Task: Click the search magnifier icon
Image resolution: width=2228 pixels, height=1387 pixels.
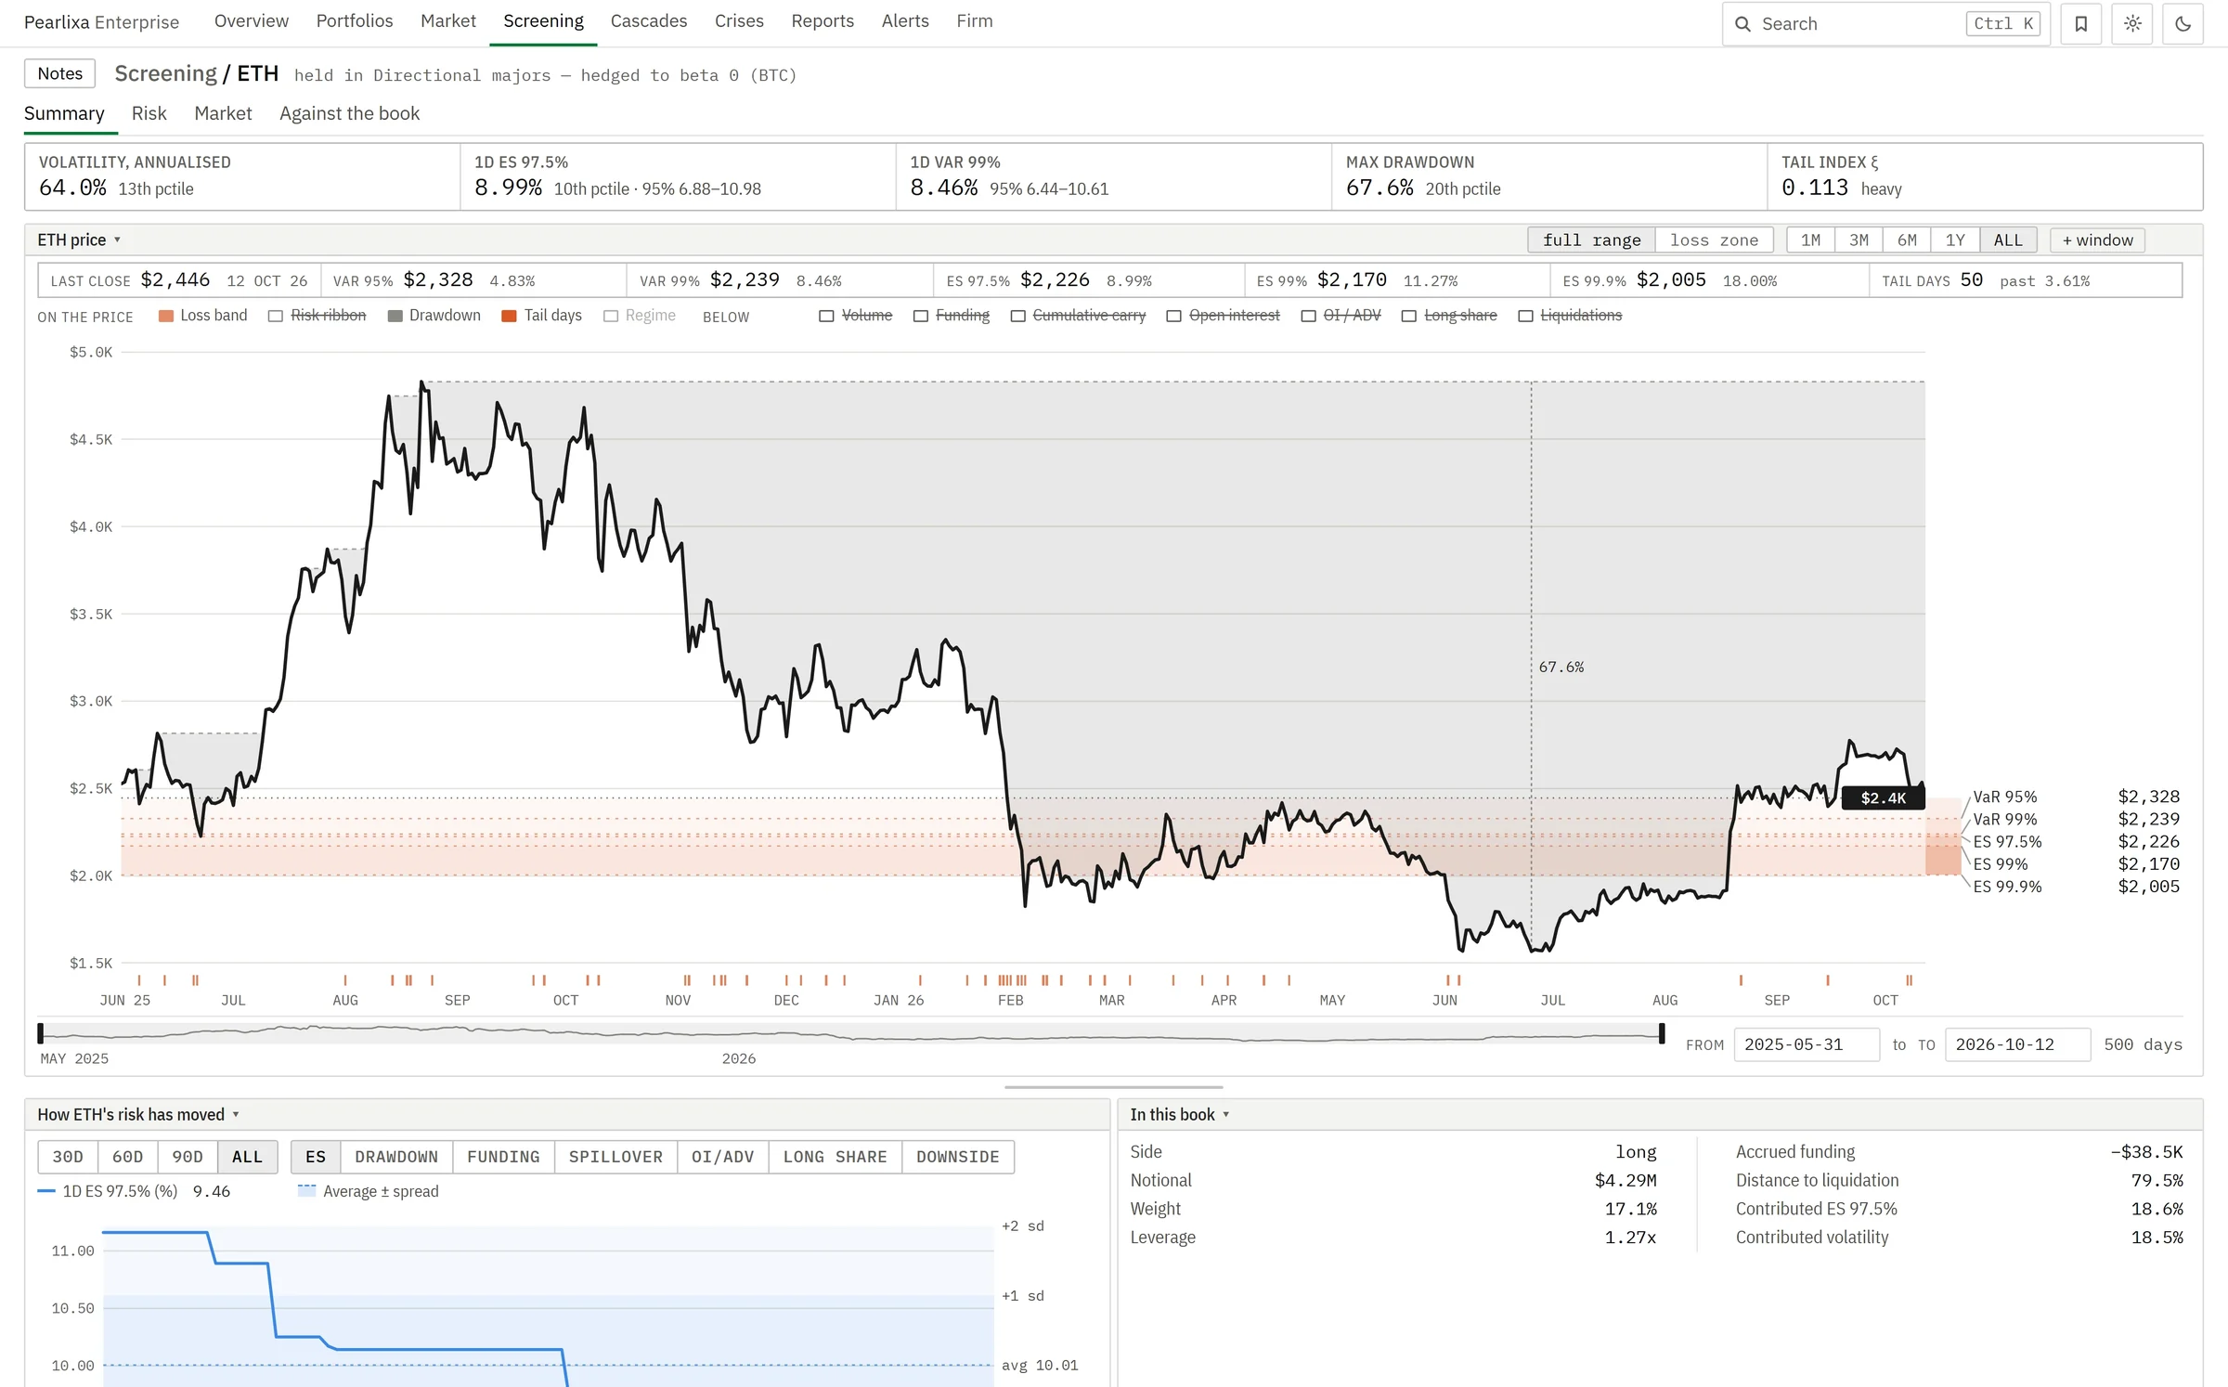Action: (1742, 24)
